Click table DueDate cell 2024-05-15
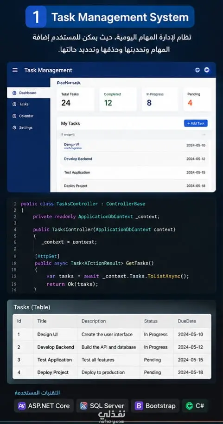The height and width of the screenshot is (424, 223). [191, 360]
